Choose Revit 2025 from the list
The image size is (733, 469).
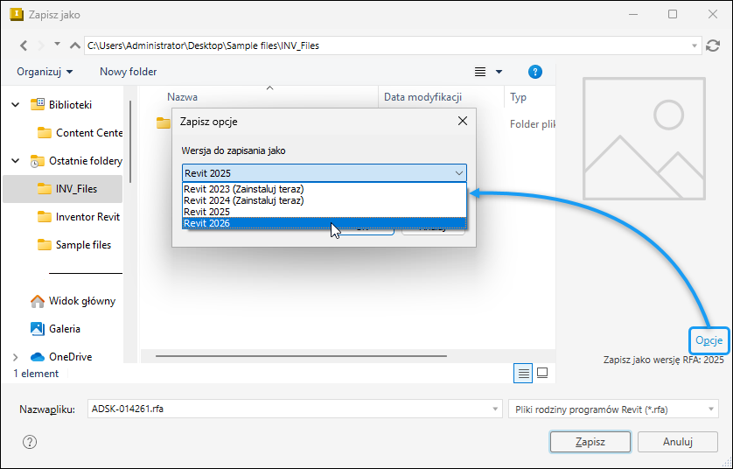(324, 212)
